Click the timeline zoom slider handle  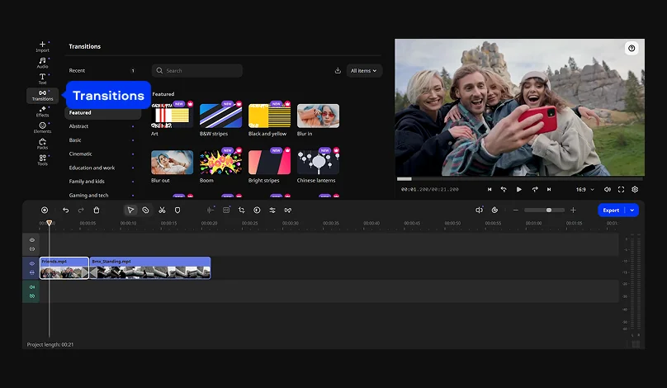(x=548, y=211)
